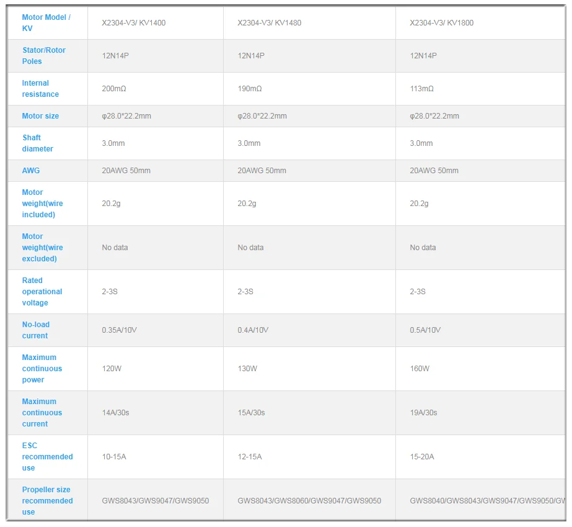The image size is (572, 527).
Task: Select the X2304-V3/ KV1480 column heading
Action: tap(269, 23)
